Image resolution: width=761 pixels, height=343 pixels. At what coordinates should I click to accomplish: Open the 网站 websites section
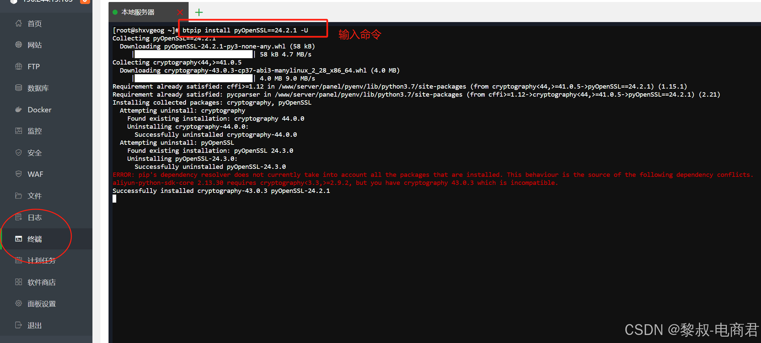click(x=34, y=45)
